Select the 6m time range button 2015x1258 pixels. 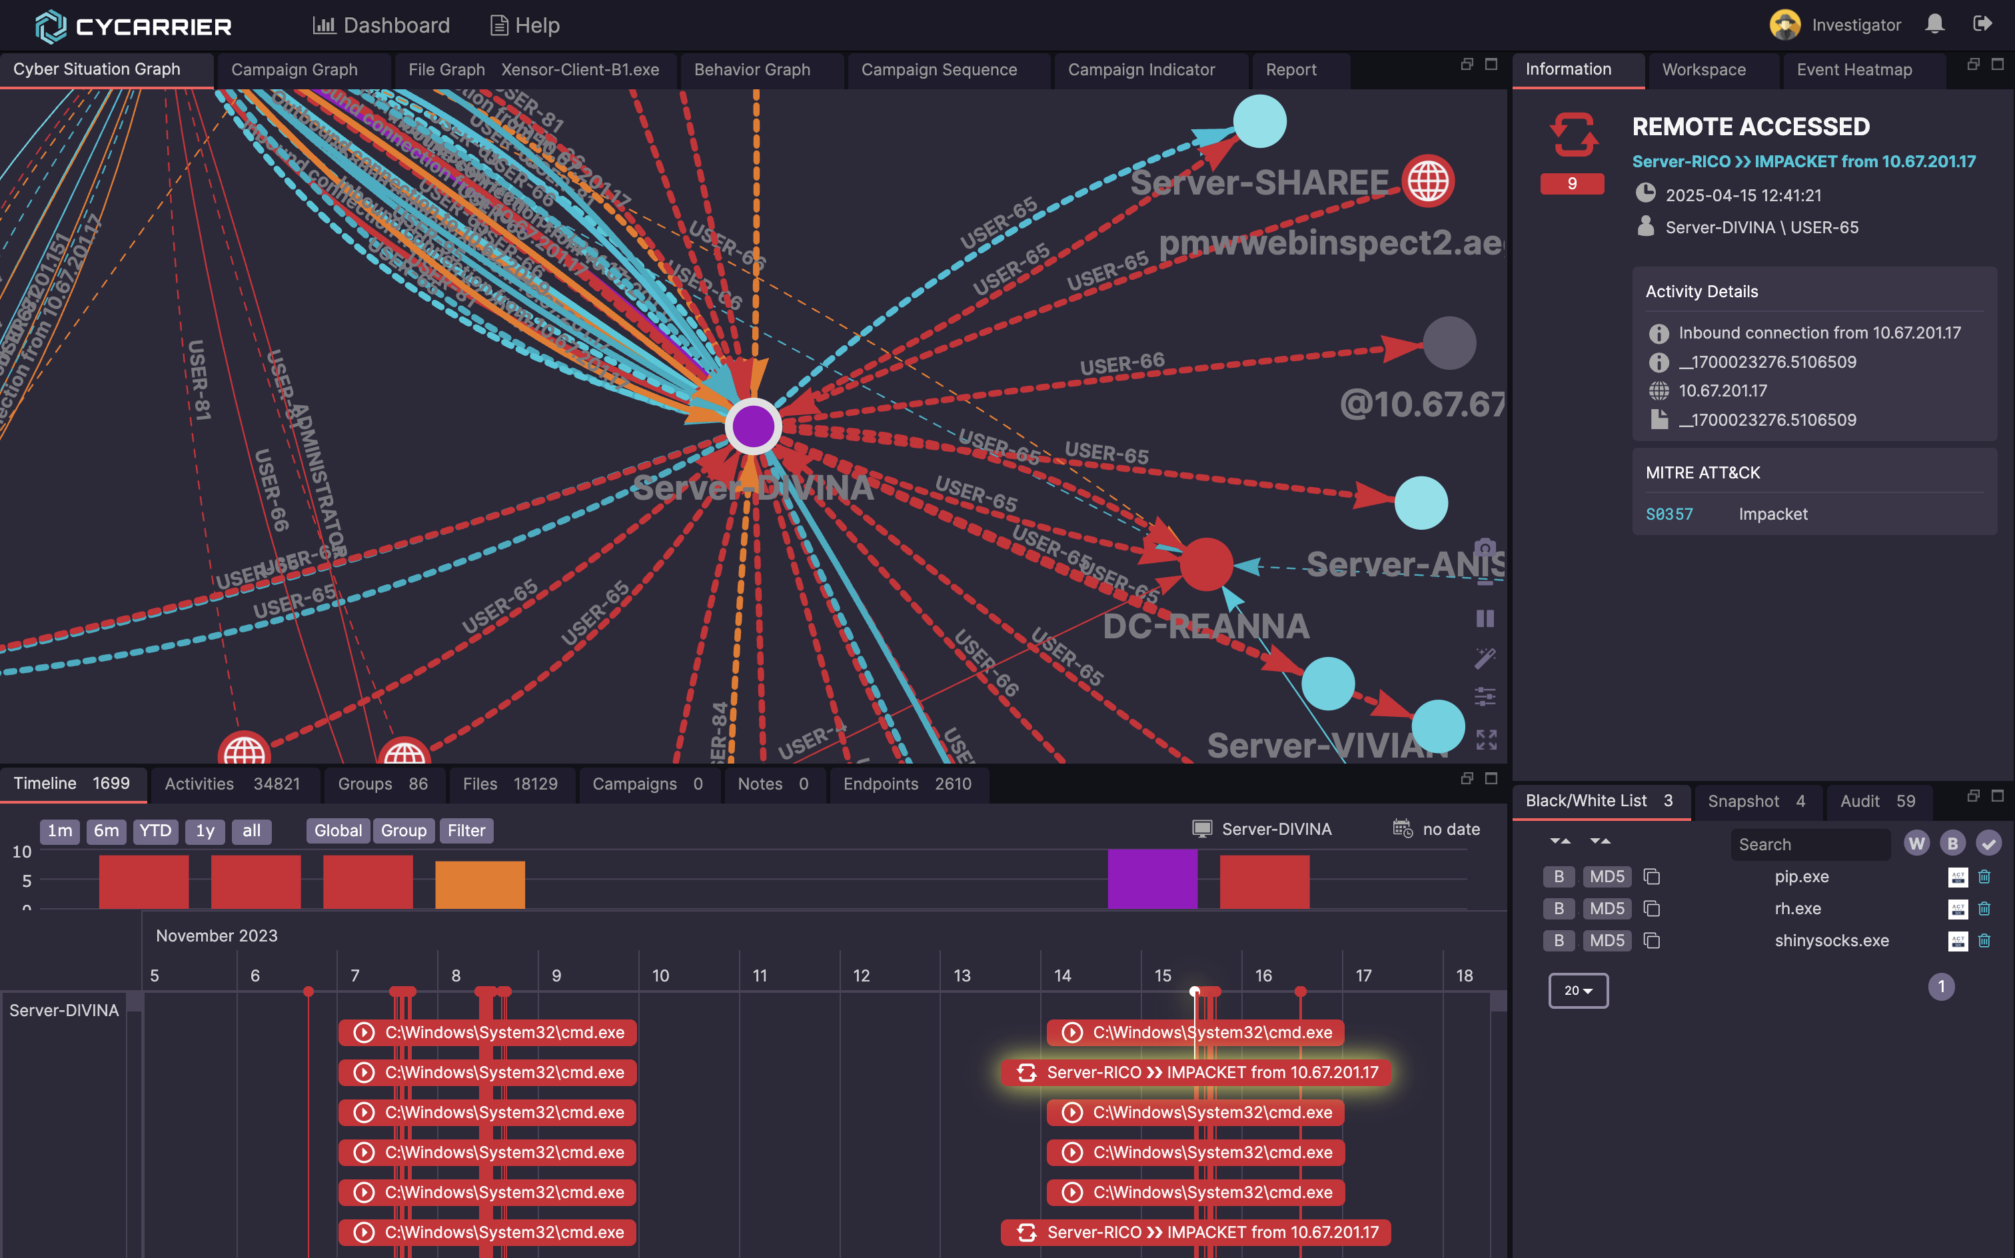[106, 830]
